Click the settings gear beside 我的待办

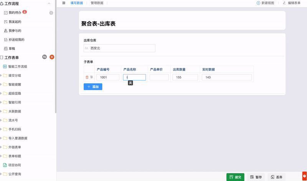[51, 13]
